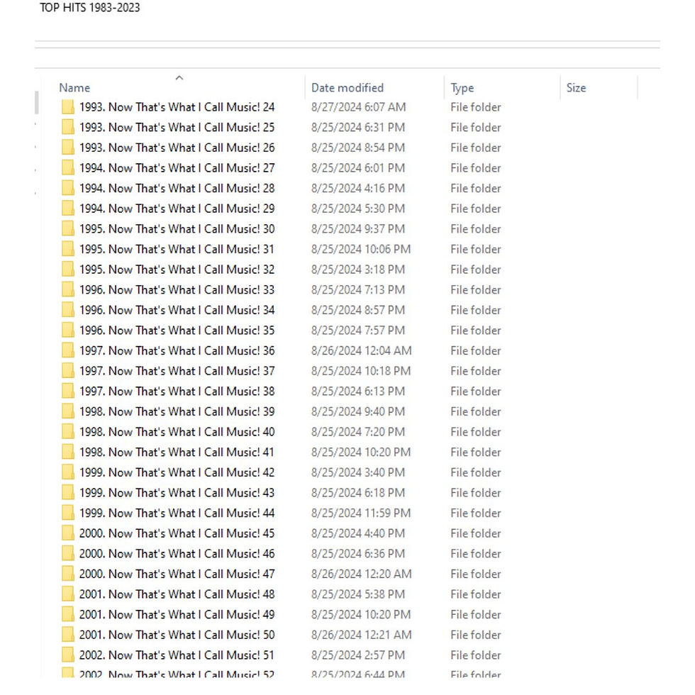Click folder icon for Now Music! 27
This screenshot has width=695, height=695.
click(68, 168)
